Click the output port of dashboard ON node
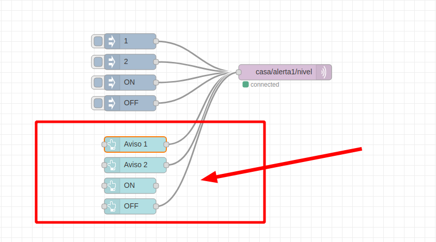Viewport: 436px width, 242px height. 156,186
